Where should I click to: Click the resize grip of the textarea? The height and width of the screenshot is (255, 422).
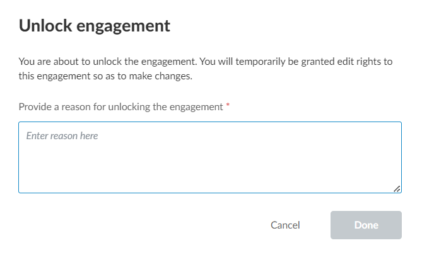click(397, 188)
